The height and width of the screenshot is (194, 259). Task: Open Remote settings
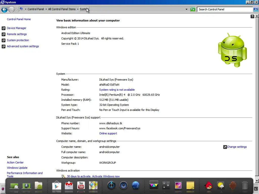tap(17, 34)
